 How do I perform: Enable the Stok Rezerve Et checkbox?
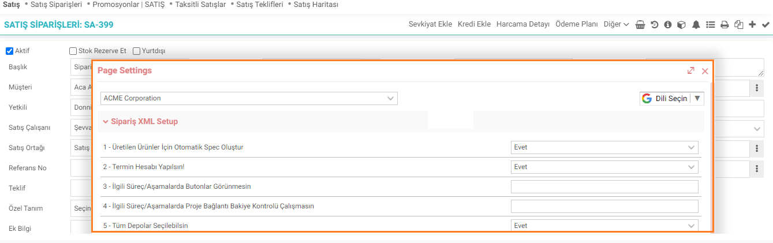point(73,51)
